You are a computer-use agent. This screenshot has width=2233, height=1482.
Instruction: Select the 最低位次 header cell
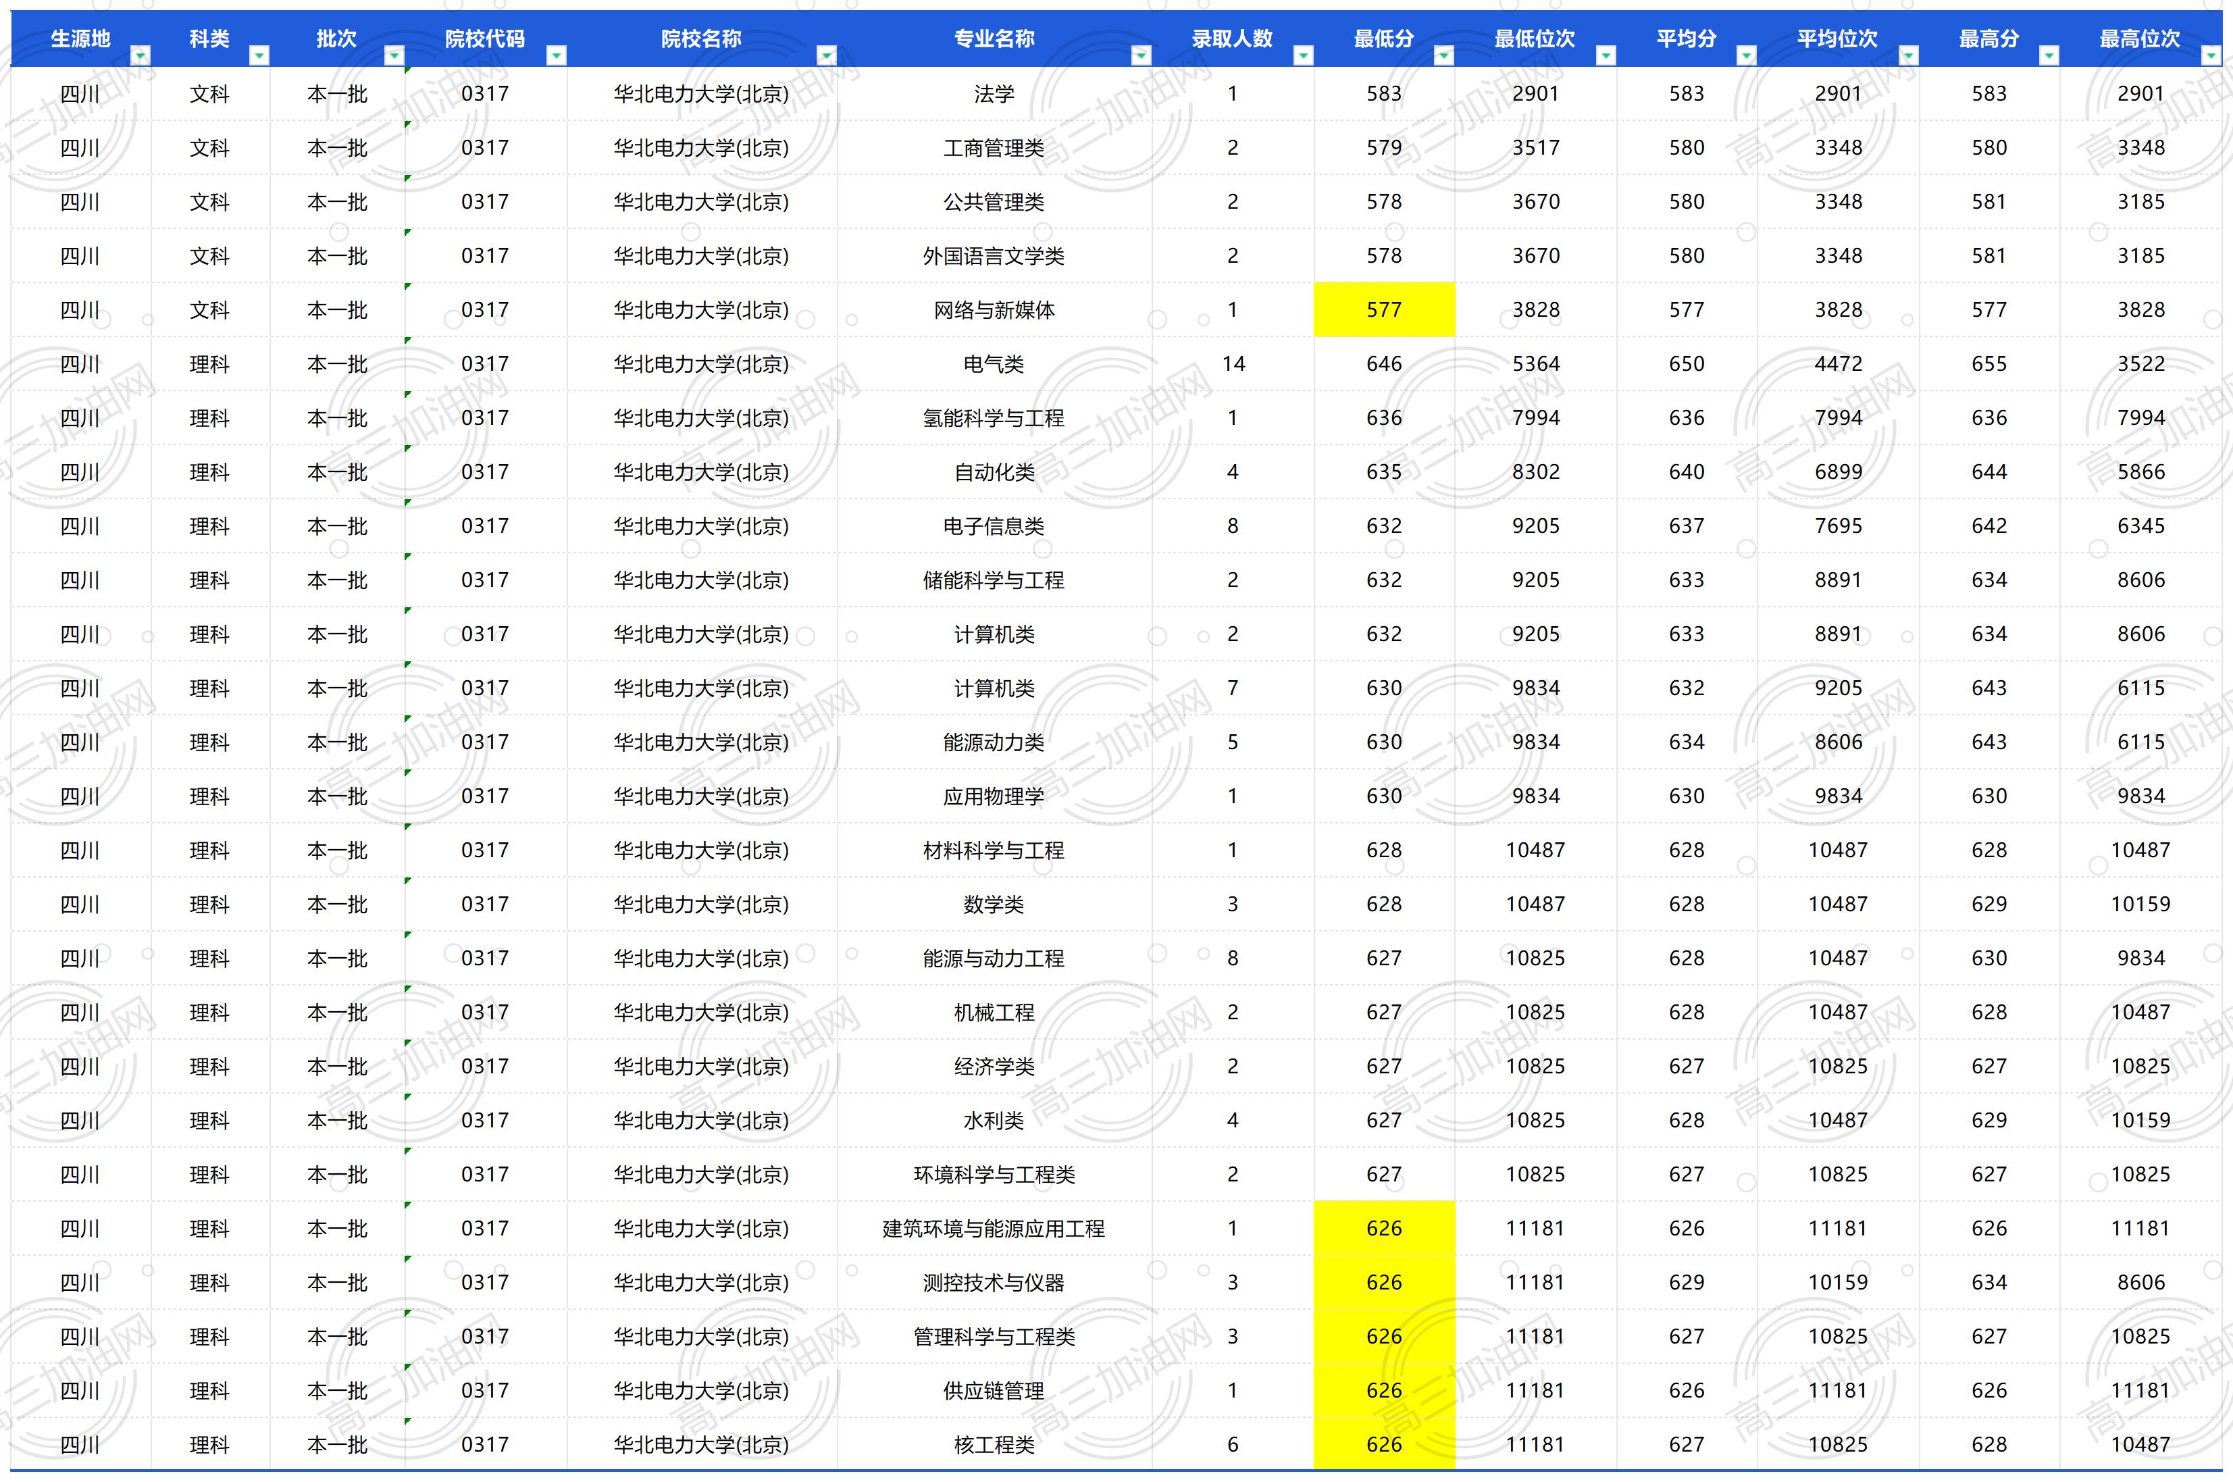pyautogui.click(x=1535, y=39)
